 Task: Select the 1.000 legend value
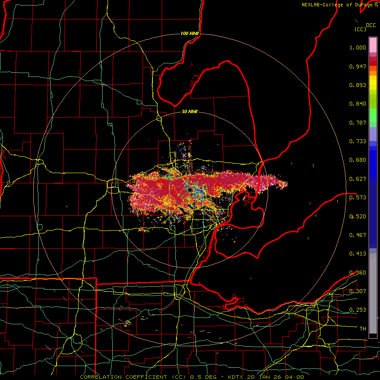pos(358,47)
